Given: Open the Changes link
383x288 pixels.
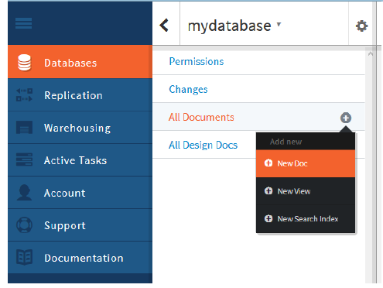Looking at the screenshot, I should tap(188, 89).
